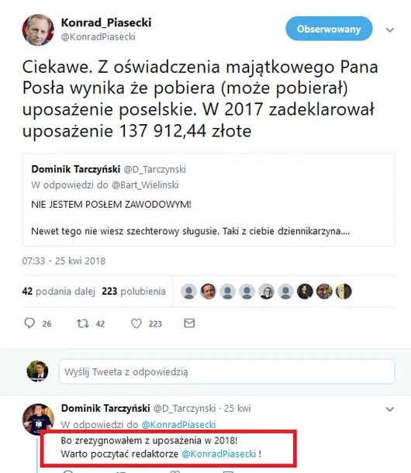The height and width of the screenshot is (473, 411).
Task: Open quoted tweet by Dominik Tarczyński
Action: [x=209, y=200]
